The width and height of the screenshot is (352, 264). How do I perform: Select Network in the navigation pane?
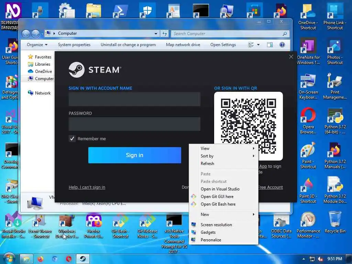39,93
